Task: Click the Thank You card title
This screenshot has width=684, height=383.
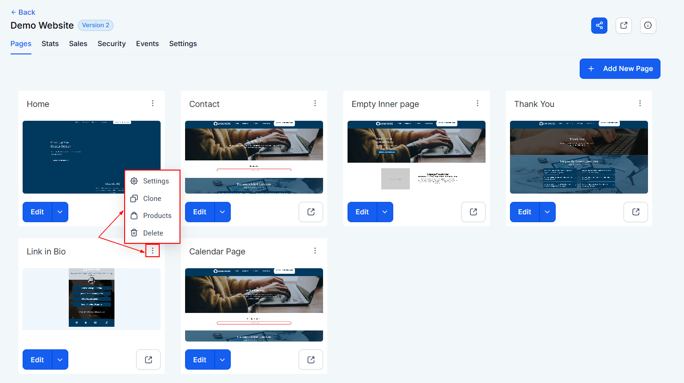Action: pyautogui.click(x=534, y=104)
